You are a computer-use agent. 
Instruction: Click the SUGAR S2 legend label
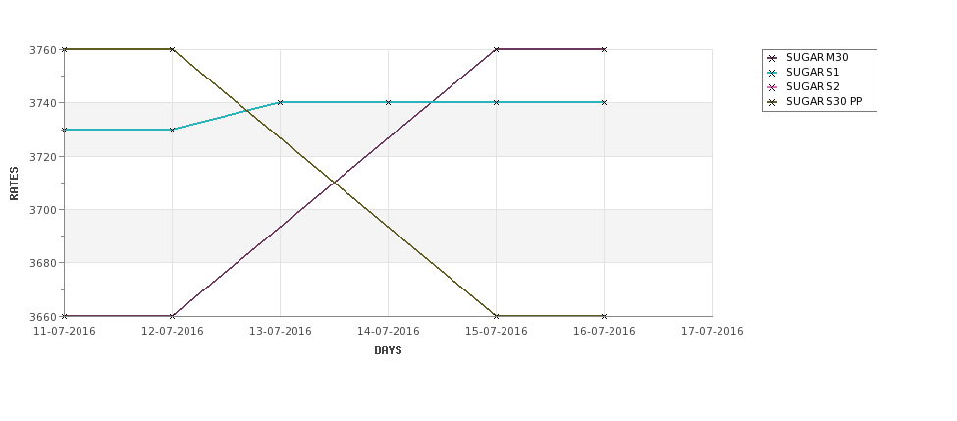(x=813, y=86)
